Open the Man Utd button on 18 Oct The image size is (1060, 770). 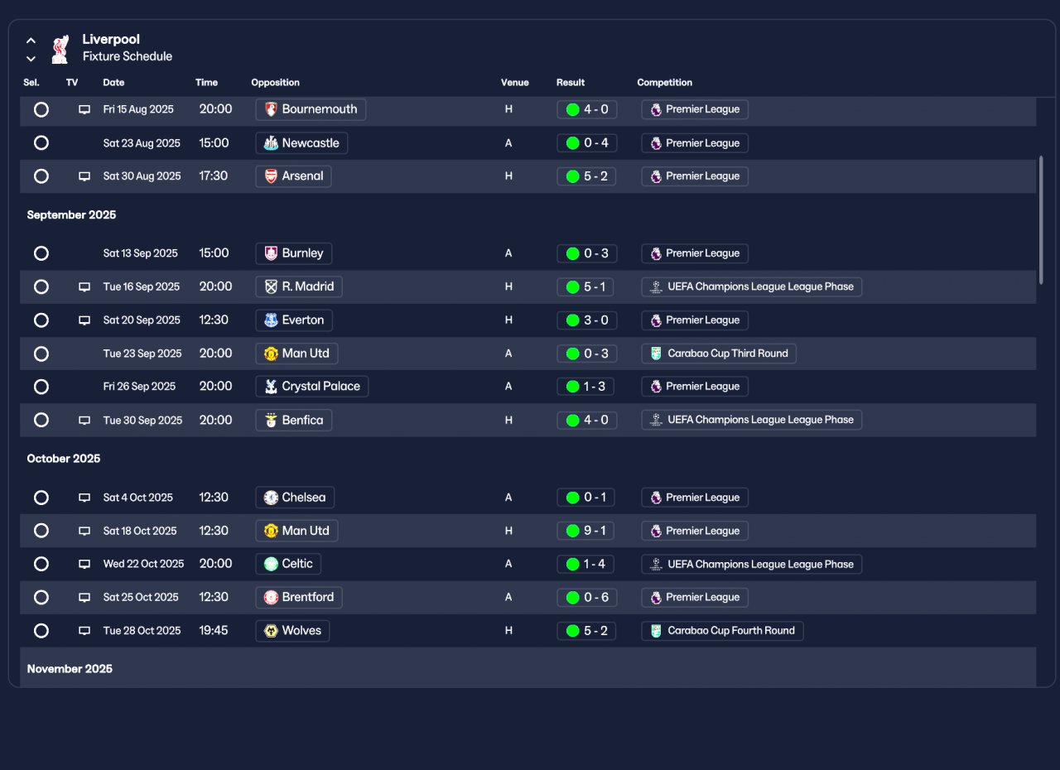296,531
